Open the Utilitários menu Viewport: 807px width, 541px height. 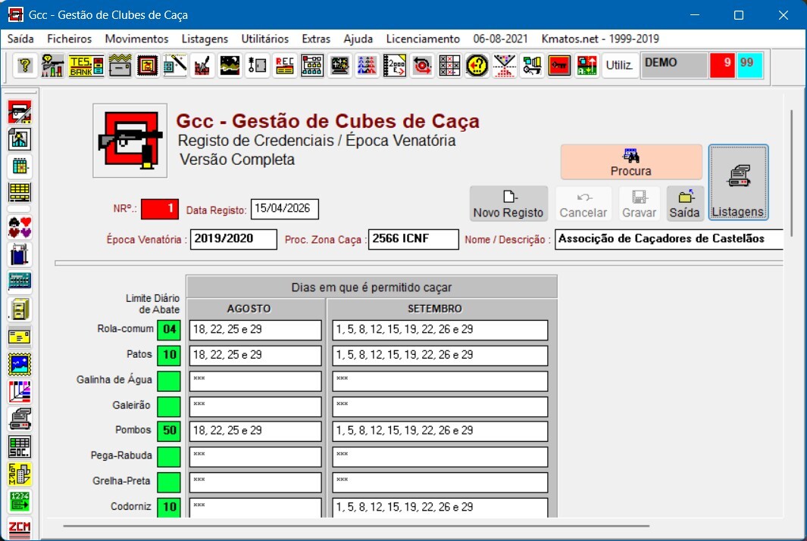(264, 39)
